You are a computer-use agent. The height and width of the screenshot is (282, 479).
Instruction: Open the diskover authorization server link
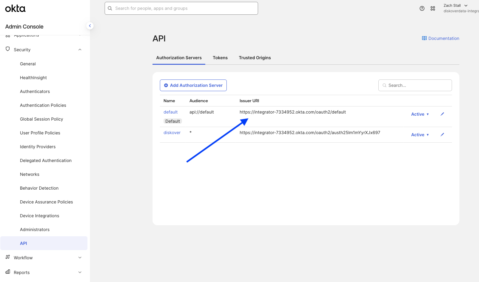click(x=172, y=133)
